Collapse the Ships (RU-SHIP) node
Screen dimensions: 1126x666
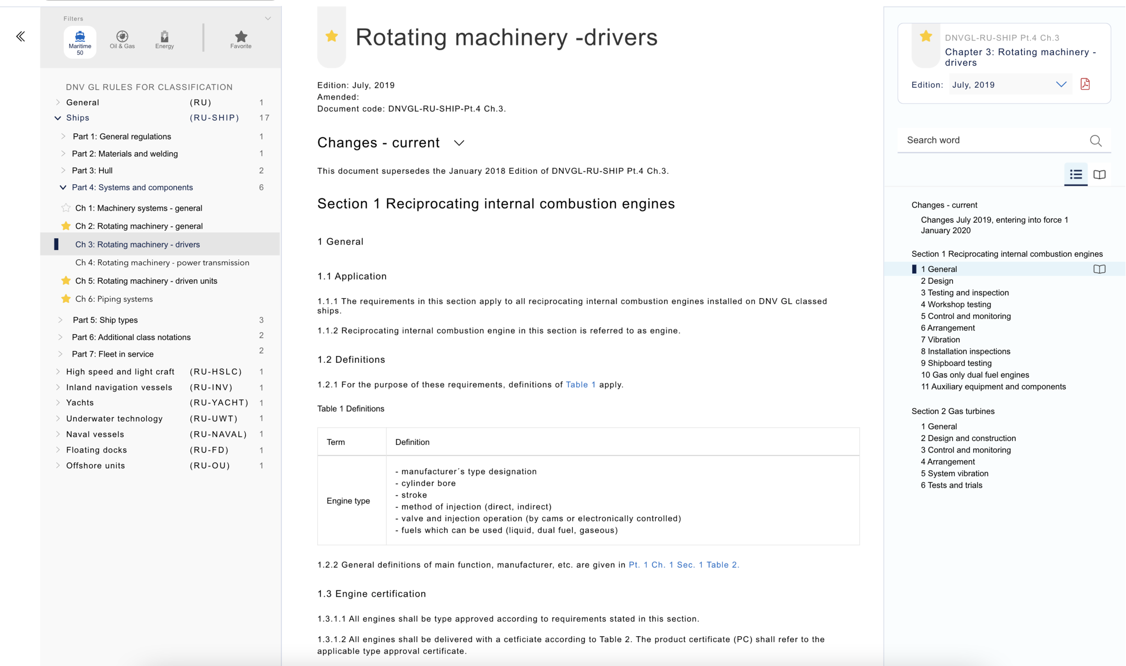coord(58,118)
